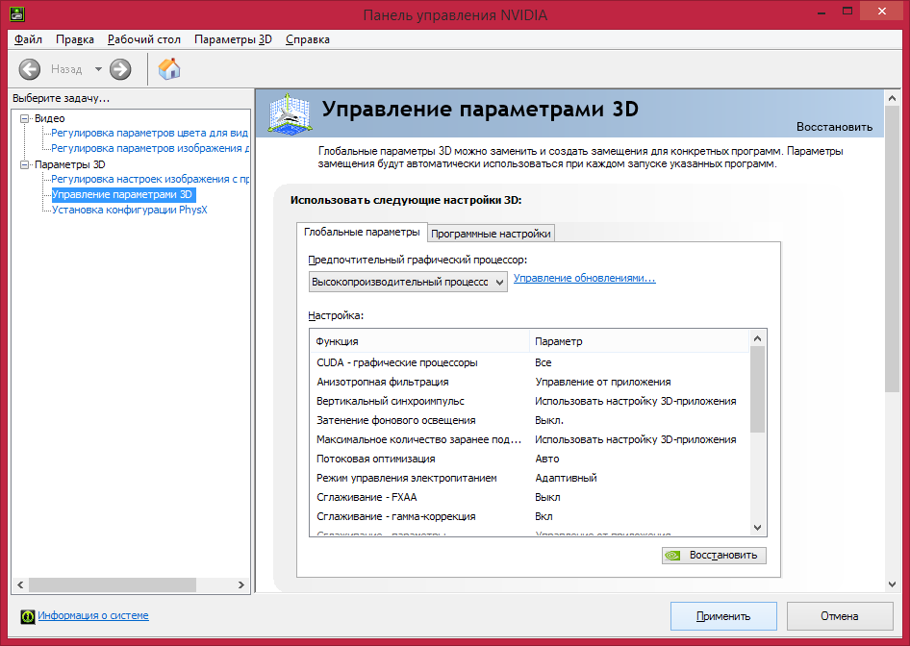Select the Режим управления электропитанием row

530,478
